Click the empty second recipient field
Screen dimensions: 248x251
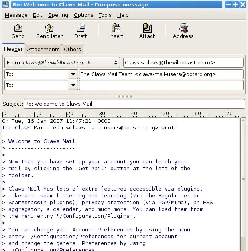tap(161, 85)
